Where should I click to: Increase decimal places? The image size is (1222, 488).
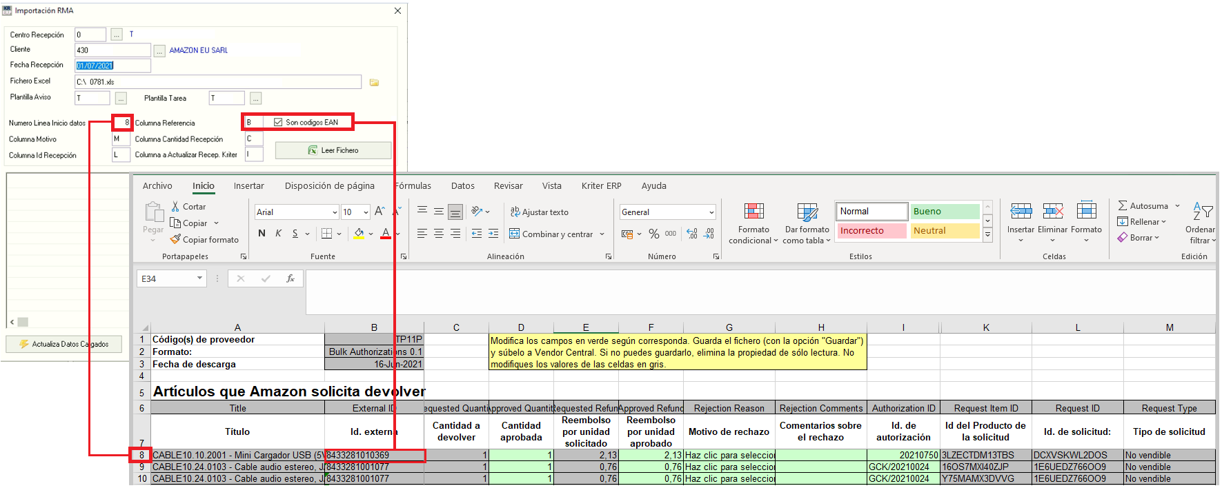(x=692, y=234)
